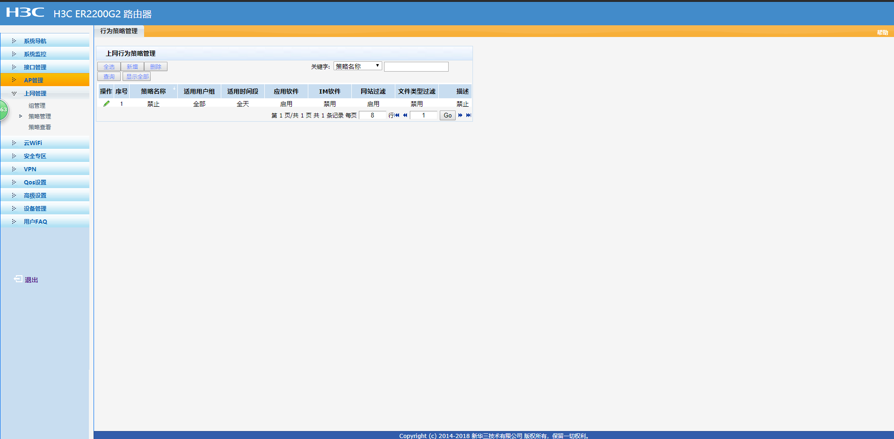Focus the keyword search input field
This screenshot has height=439, width=894.
(x=416, y=66)
